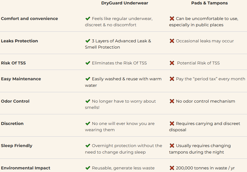Click red X before Usually requires changing
The image size is (247, 172).
(x=172, y=145)
